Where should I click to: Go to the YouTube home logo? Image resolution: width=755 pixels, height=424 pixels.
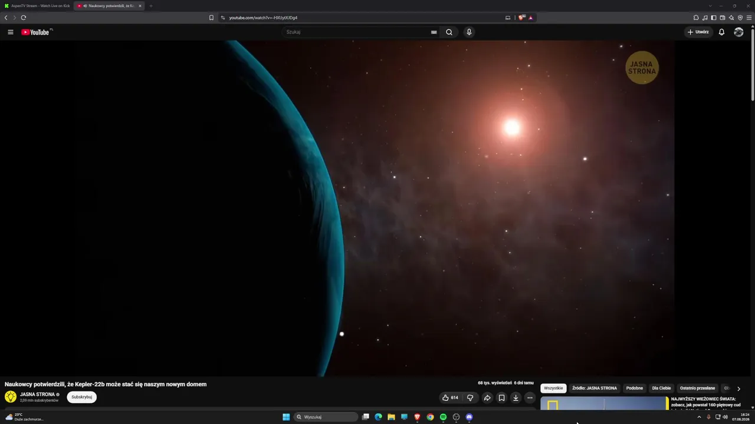(35, 32)
